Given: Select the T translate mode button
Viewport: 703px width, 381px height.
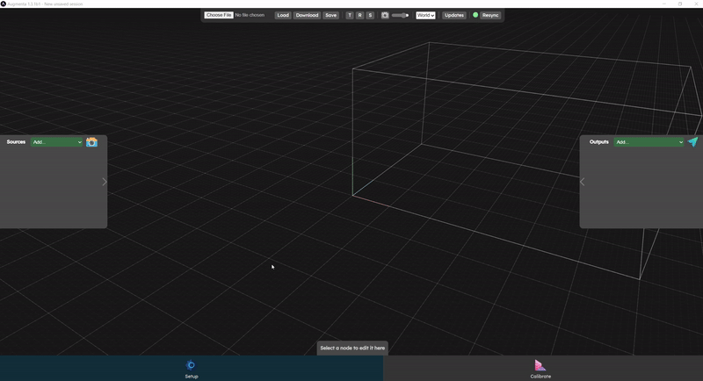Looking at the screenshot, I should point(350,15).
